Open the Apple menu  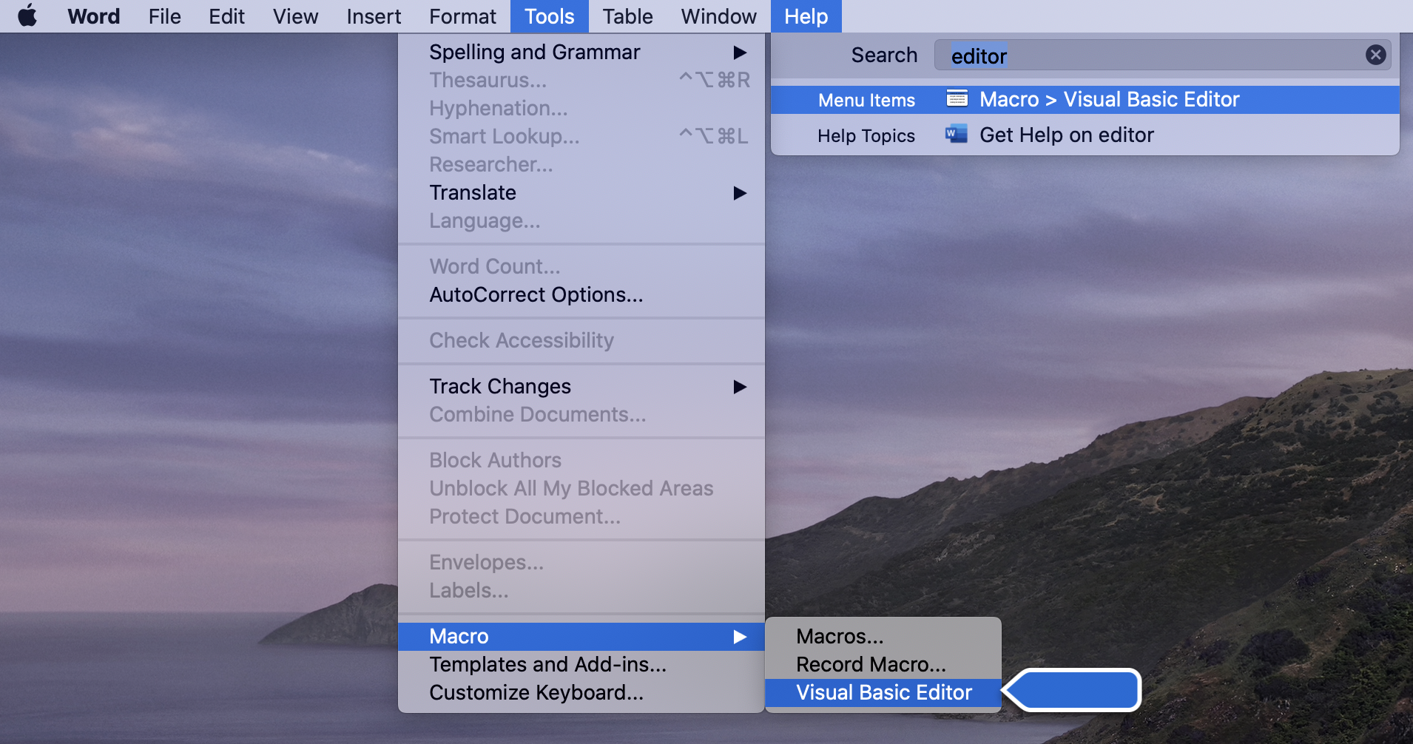[27, 16]
